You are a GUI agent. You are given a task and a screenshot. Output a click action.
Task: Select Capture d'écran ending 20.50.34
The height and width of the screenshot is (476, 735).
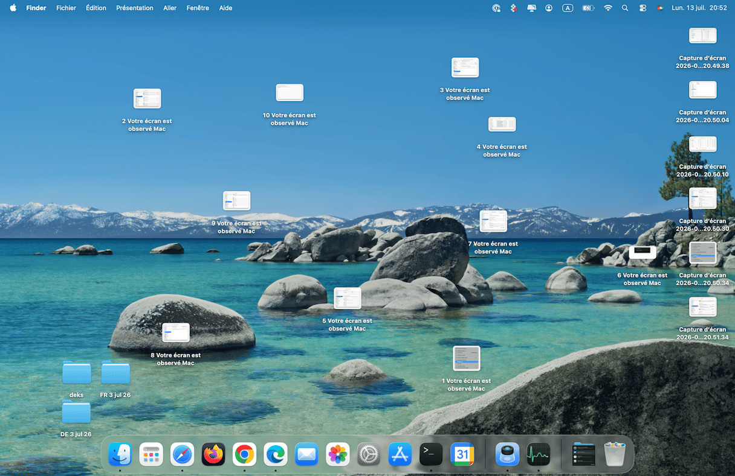[x=703, y=253]
